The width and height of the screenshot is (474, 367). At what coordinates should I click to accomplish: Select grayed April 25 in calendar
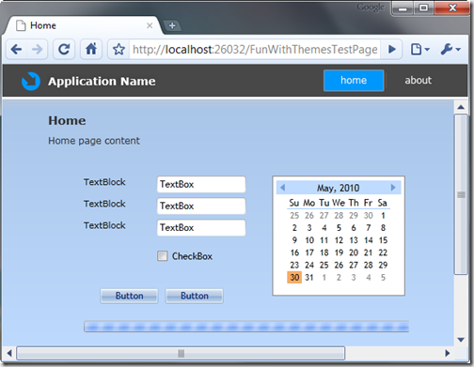(x=294, y=216)
